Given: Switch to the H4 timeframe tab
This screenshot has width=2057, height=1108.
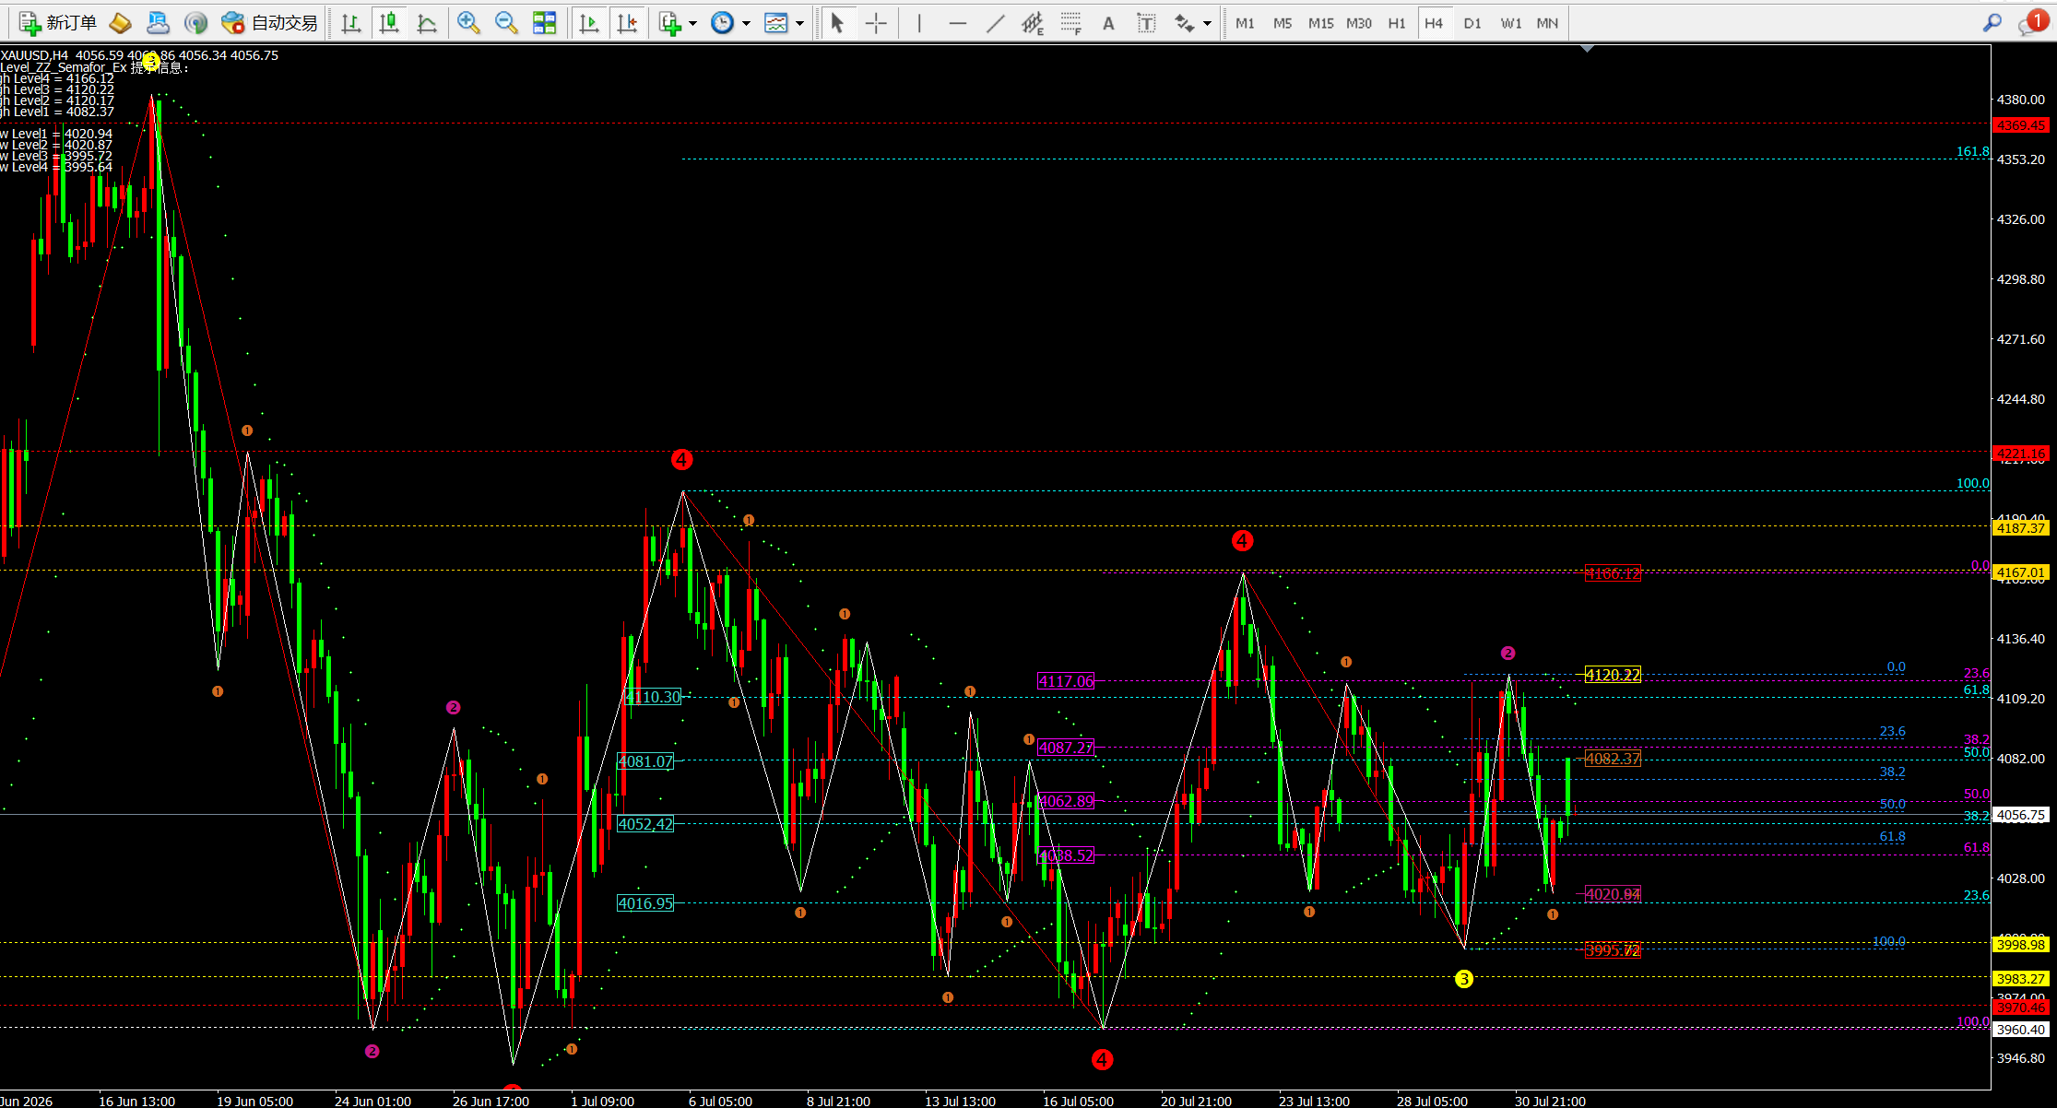Looking at the screenshot, I should coord(1434,23).
